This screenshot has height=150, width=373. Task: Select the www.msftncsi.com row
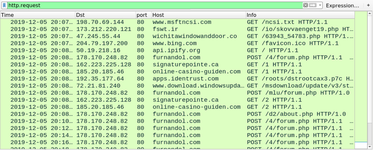coord(177,22)
